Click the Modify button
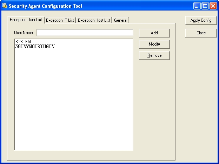The height and width of the screenshot is (164, 219). point(154,44)
